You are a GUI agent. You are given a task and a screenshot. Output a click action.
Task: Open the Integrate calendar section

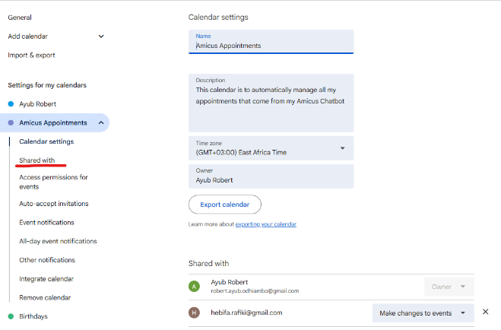coord(46,279)
